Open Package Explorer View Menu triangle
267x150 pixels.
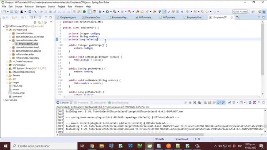click(51, 22)
